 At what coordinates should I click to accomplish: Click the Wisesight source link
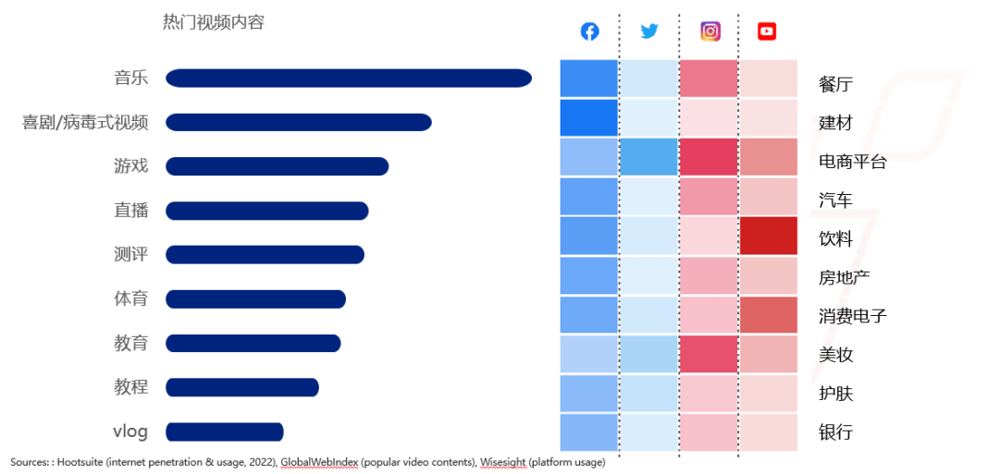coord(503,463)
